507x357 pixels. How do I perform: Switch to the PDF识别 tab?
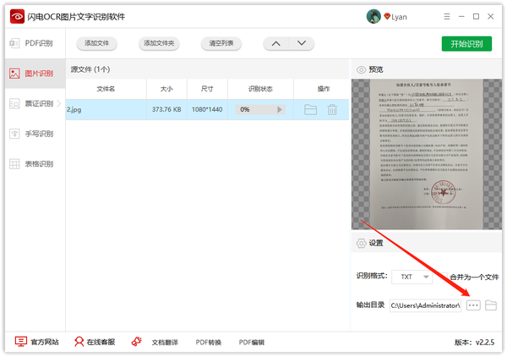coord(32,43)
